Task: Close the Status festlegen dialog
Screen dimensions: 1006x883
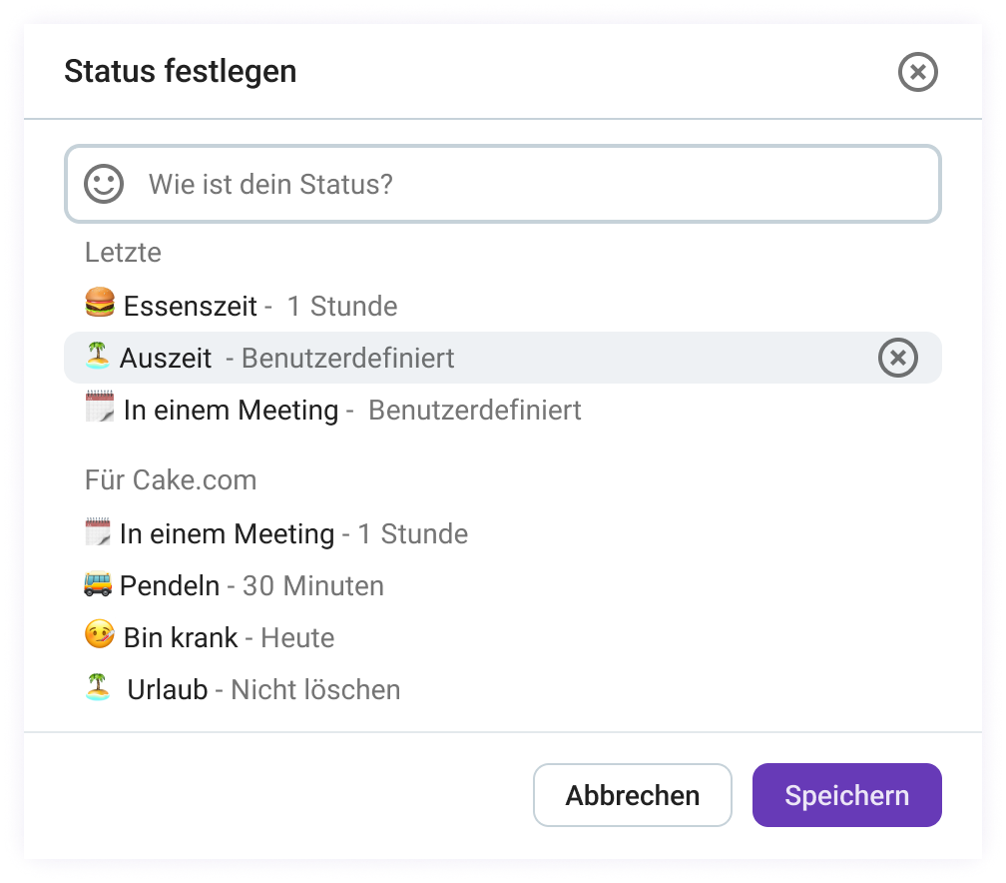Action: [x=918, y=71]
